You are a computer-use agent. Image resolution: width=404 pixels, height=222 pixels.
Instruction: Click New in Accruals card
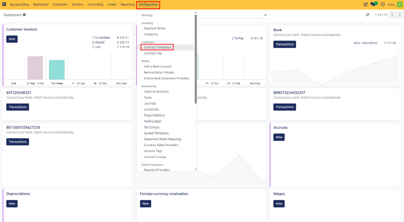279,137
